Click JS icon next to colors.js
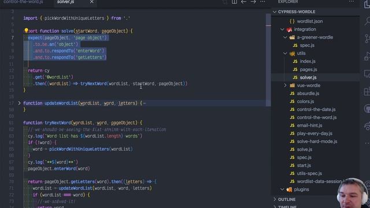The width and height of the screenshot is (370, 208). [292, 102]
